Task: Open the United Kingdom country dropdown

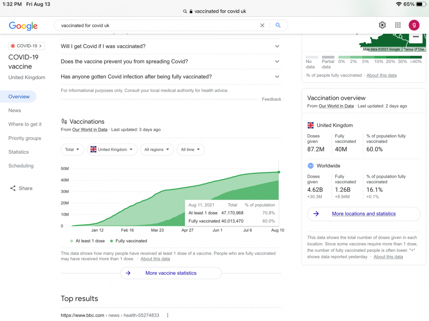Action: [x=112, y=149]
